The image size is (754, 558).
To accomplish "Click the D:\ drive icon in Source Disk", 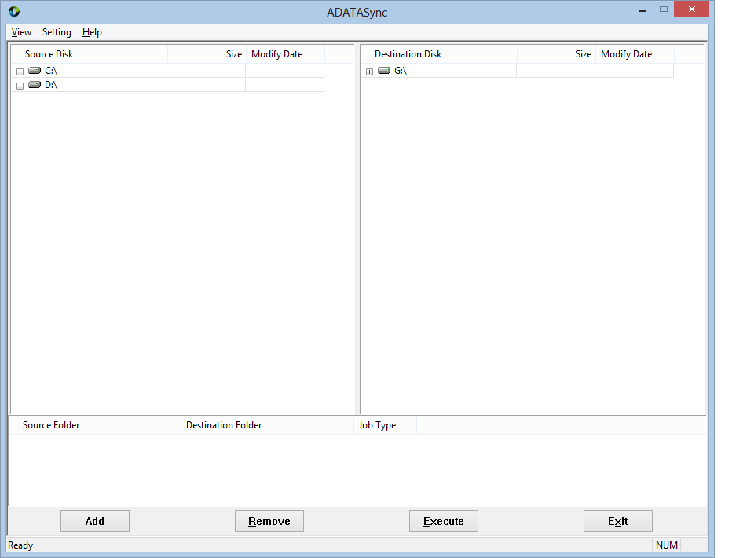I will click(35, 85).
